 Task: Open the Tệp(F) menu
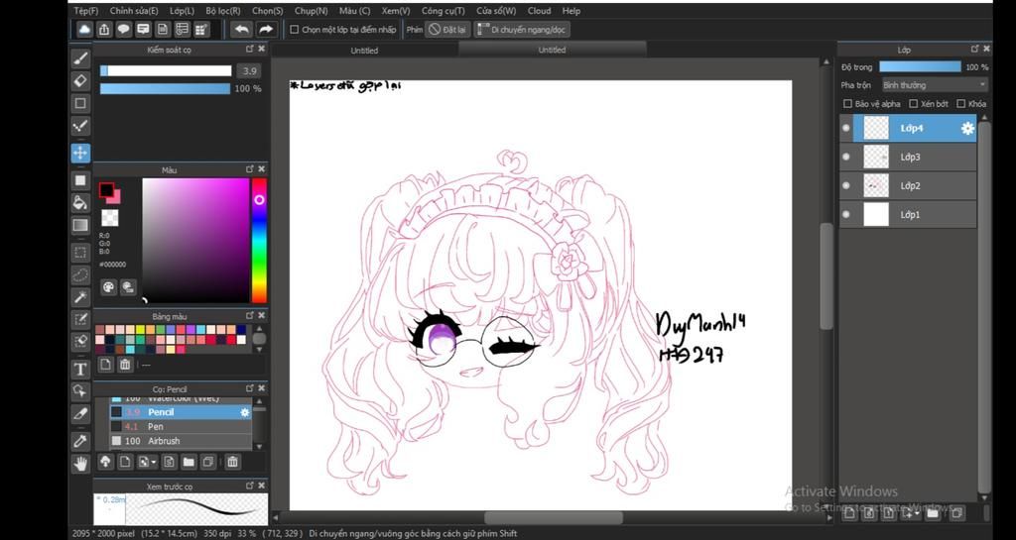point(86,11)
